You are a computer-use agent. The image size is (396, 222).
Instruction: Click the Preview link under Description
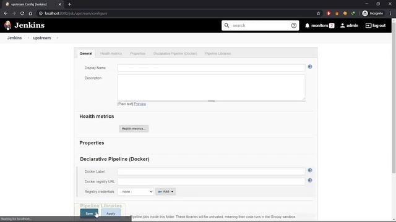140,104
